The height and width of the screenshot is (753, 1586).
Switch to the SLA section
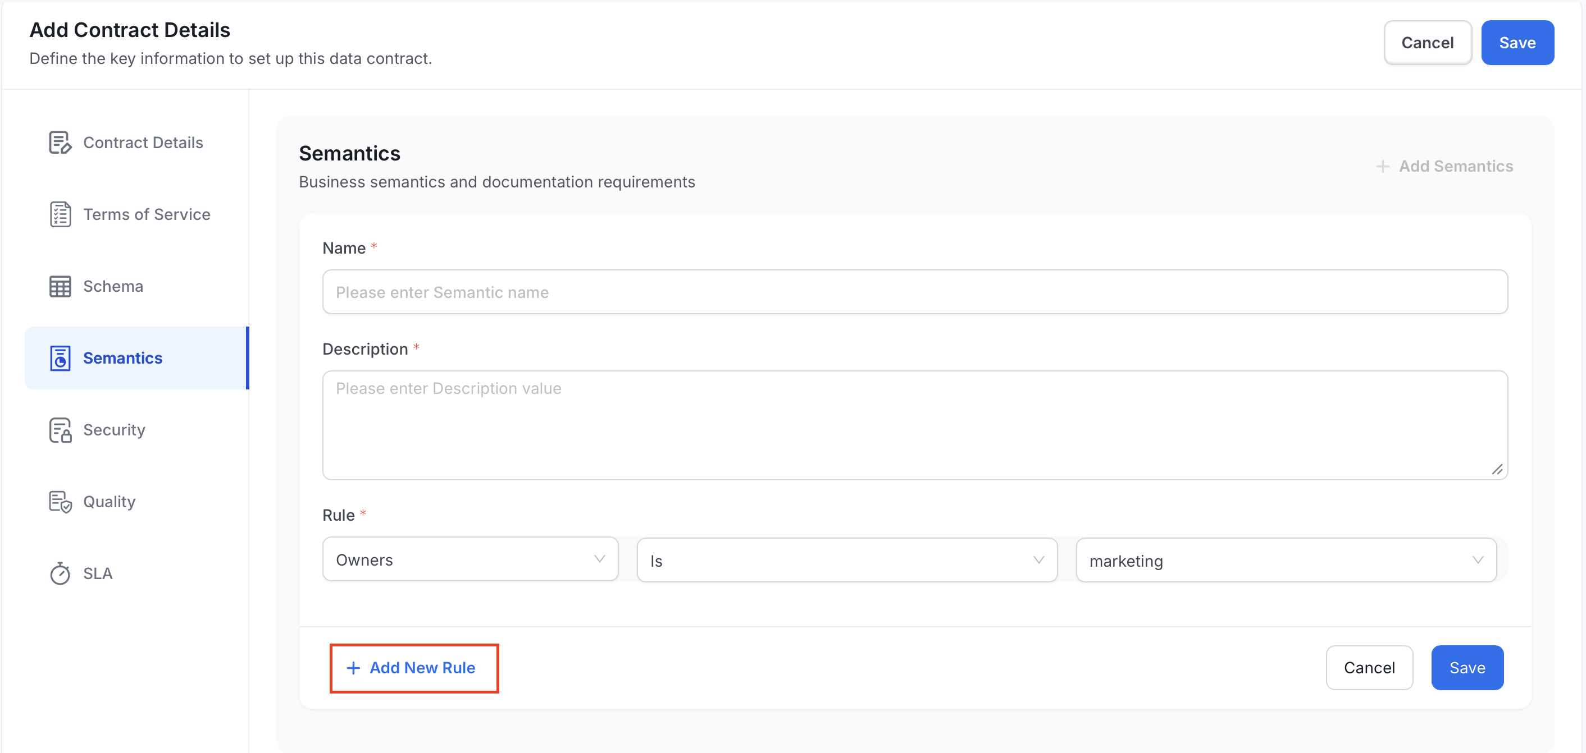136,573
